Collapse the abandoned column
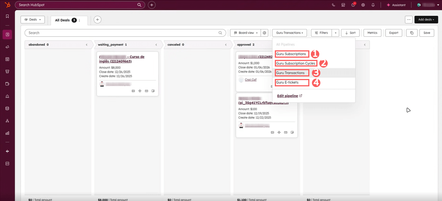The height and width of the screenshot is (201, 442). coord(87,45)
